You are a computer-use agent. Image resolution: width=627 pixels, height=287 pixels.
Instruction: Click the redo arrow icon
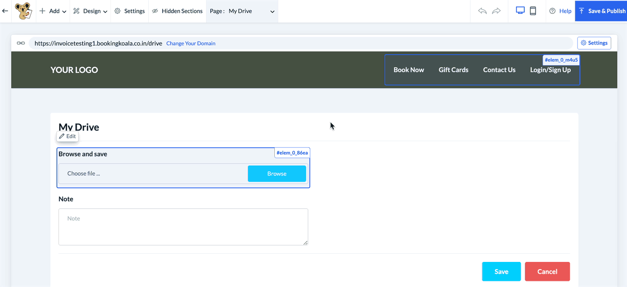[496, 11]
